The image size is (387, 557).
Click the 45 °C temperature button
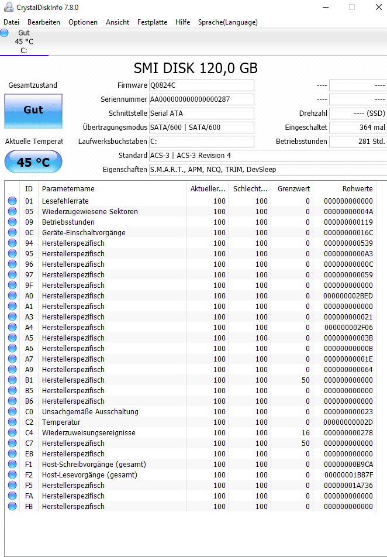coord(33,162)
